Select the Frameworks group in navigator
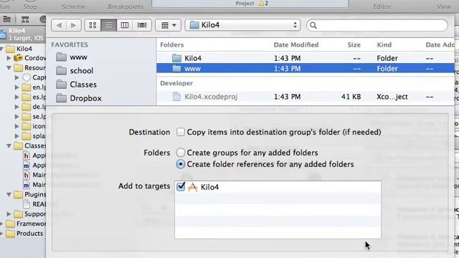This screenshot has height=258, width=459. pos(26,224)
